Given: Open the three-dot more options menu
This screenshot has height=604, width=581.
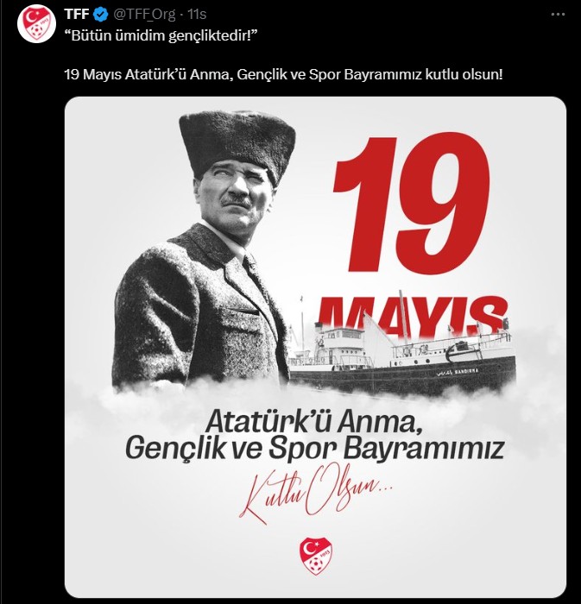Looking at the screenshot, I should tap(558, 15).
